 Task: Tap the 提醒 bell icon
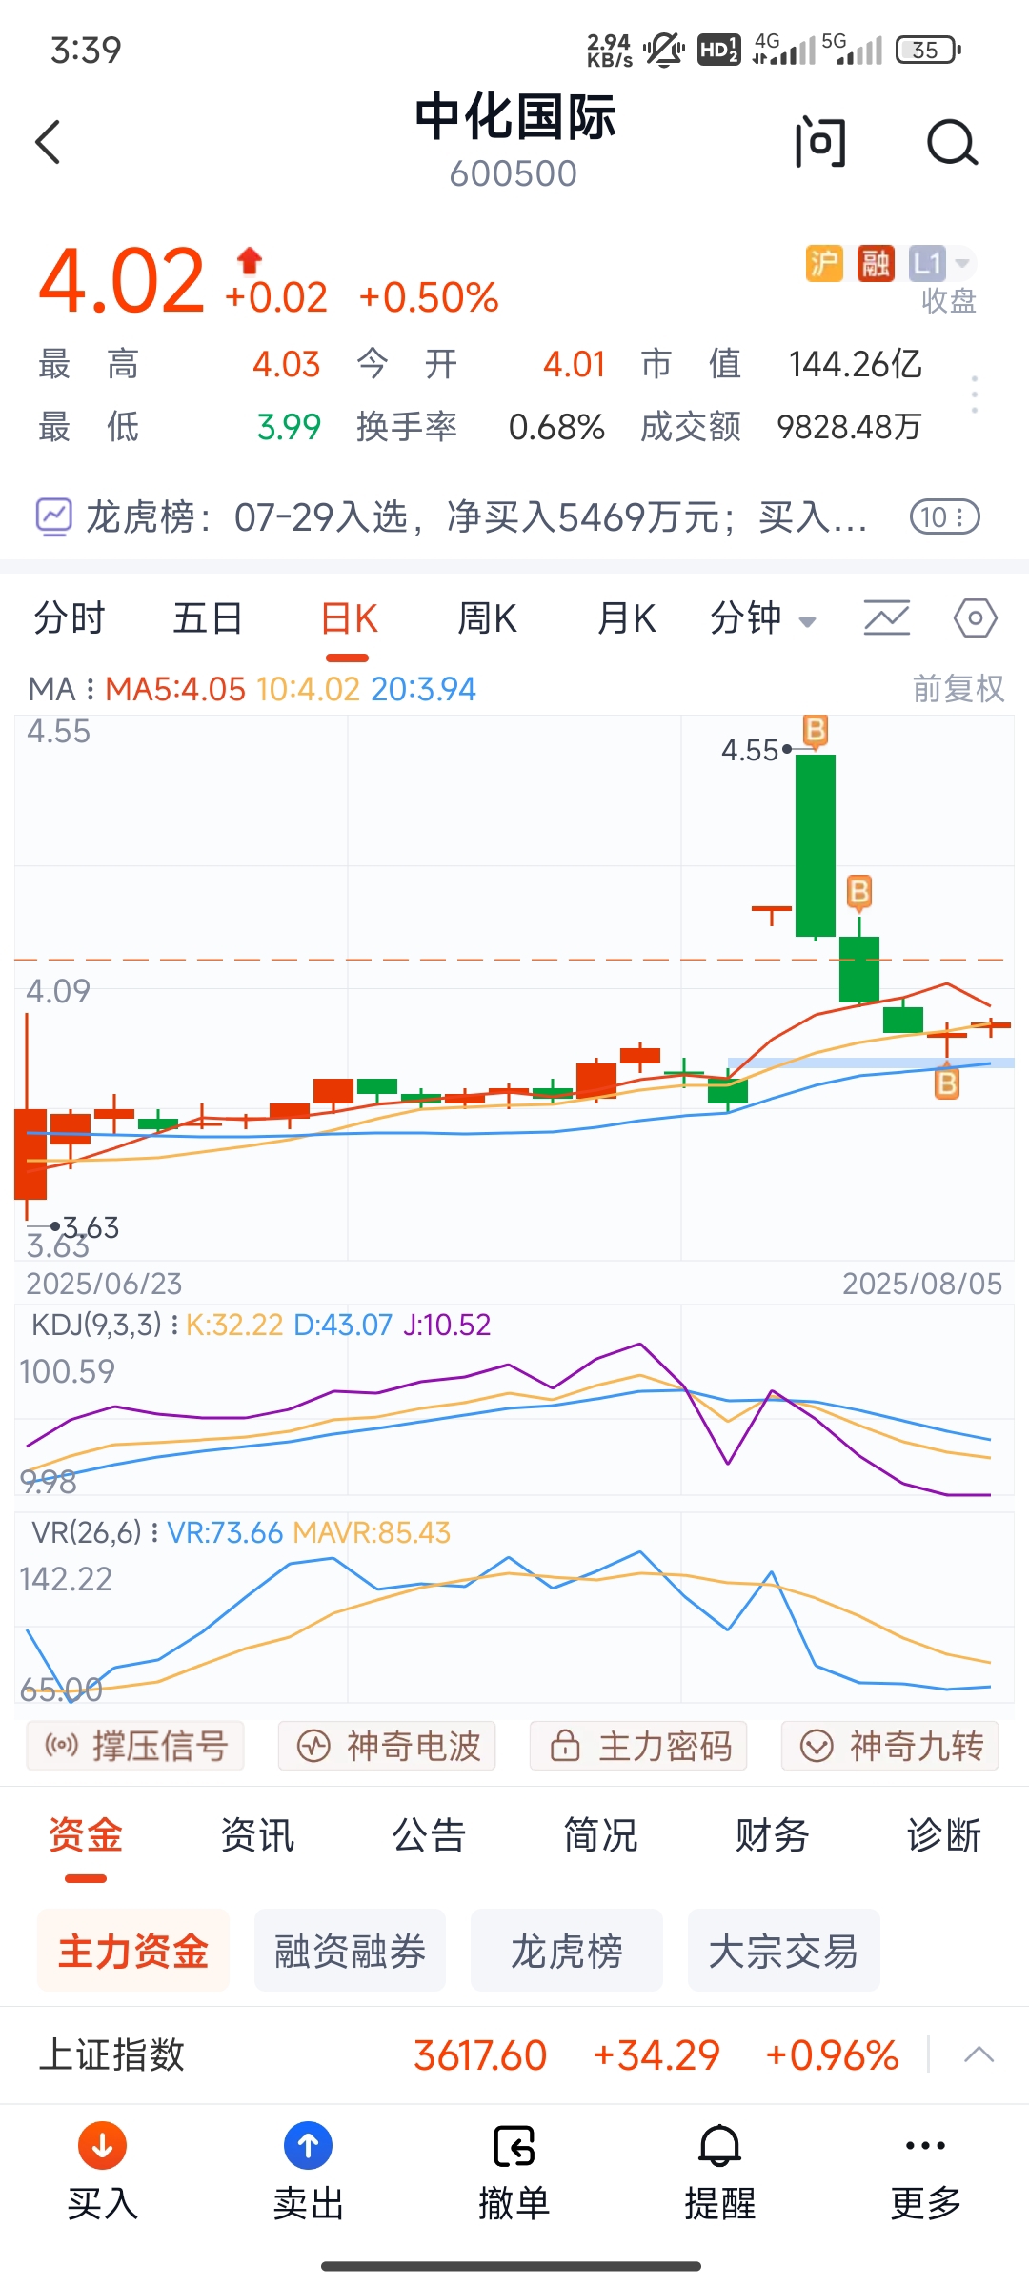pos(720,2147)
